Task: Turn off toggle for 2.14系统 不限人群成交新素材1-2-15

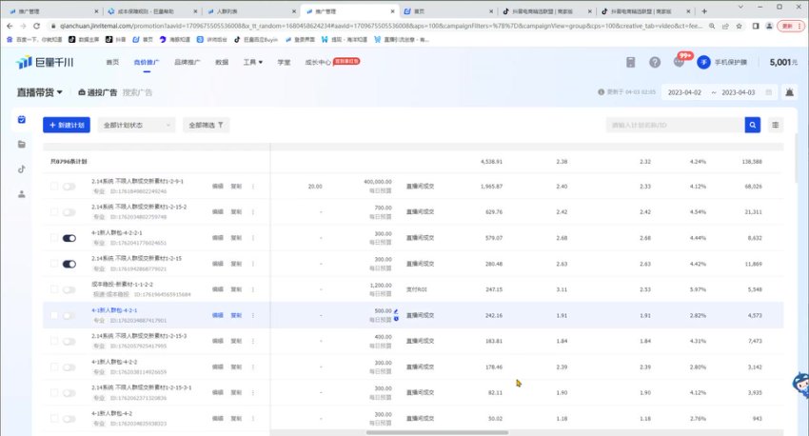Action: pyautogui.click(x=69, y=264)
